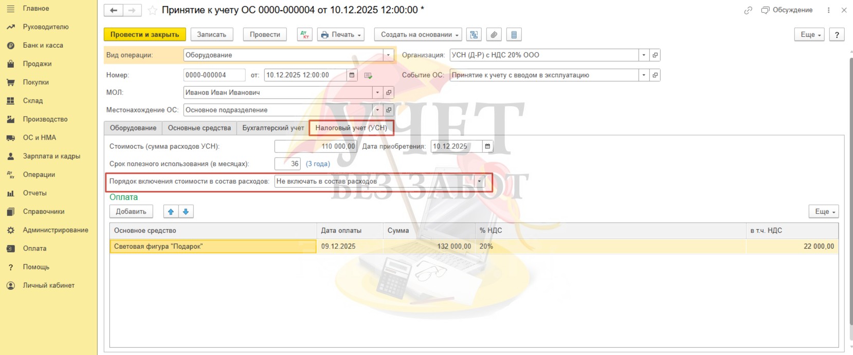
Task: Open calendar for Дата приобретения
Action: click(487, 146)
